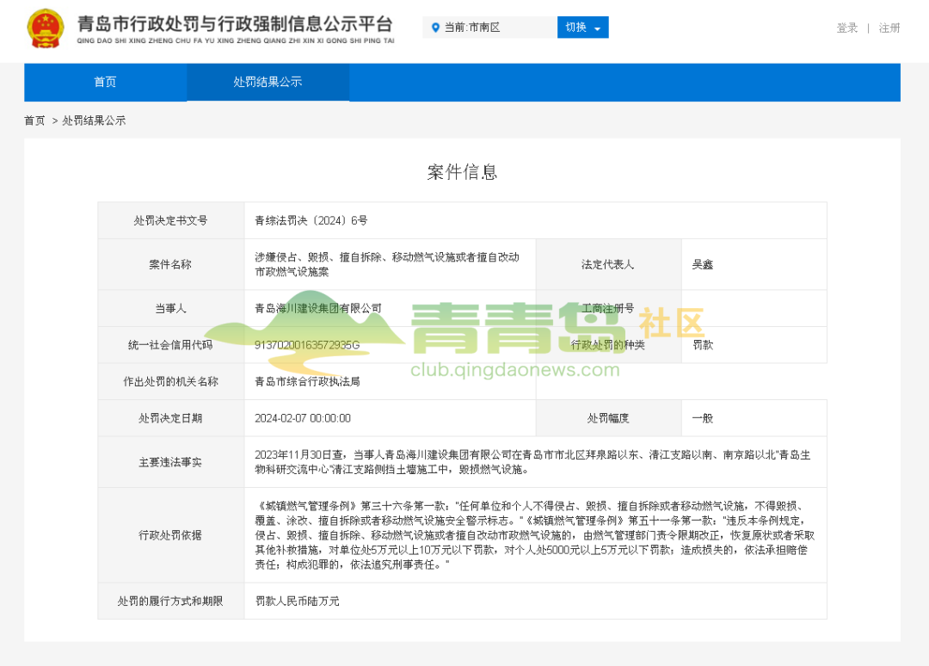The height and width of the screenshot is (666, 929).
Task: Click the 当前:市南区 location field
Action: pyautogui.click(x=489, y=28)
